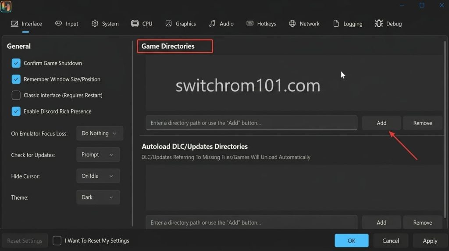This screenshot has height=251, width=449.
Task: Focus the Game Directories path input field
Action: [251, 123]
